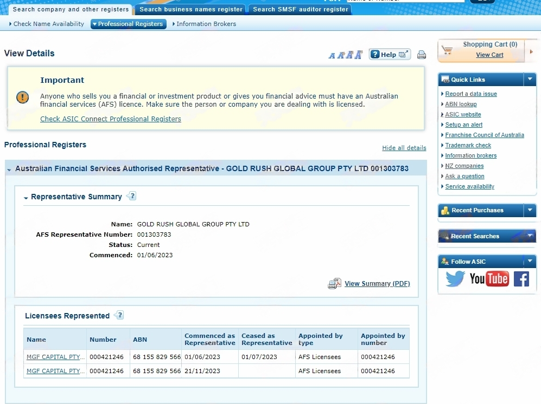Click the Commenced value 01/06/2023 in summary

[x=155, y=255]
